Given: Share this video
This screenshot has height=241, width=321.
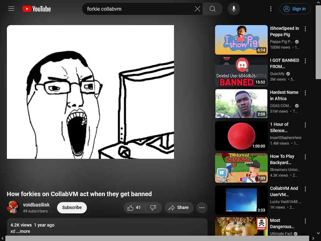Looking at the screenshot, I should (179, 208).
